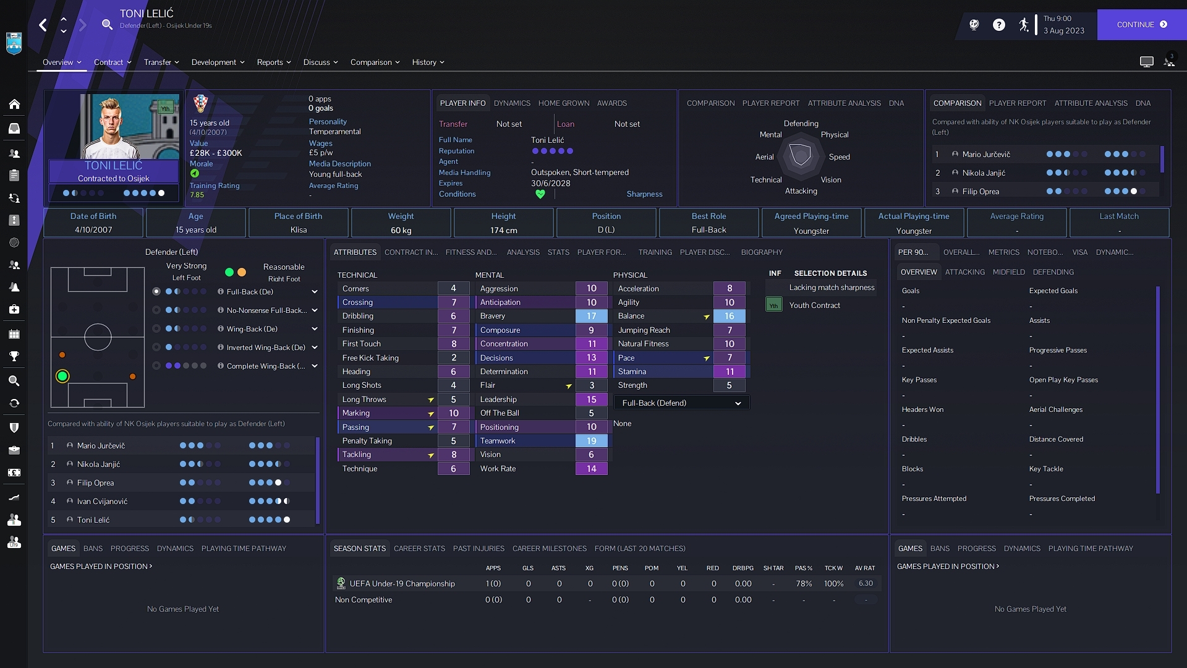Open the help question mark icon
Screen dimensions: 1187x668
(999, 25)
